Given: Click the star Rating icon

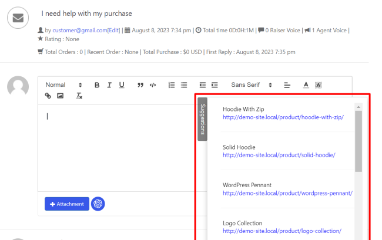Looking at the screenshot, I should (41, 38).
